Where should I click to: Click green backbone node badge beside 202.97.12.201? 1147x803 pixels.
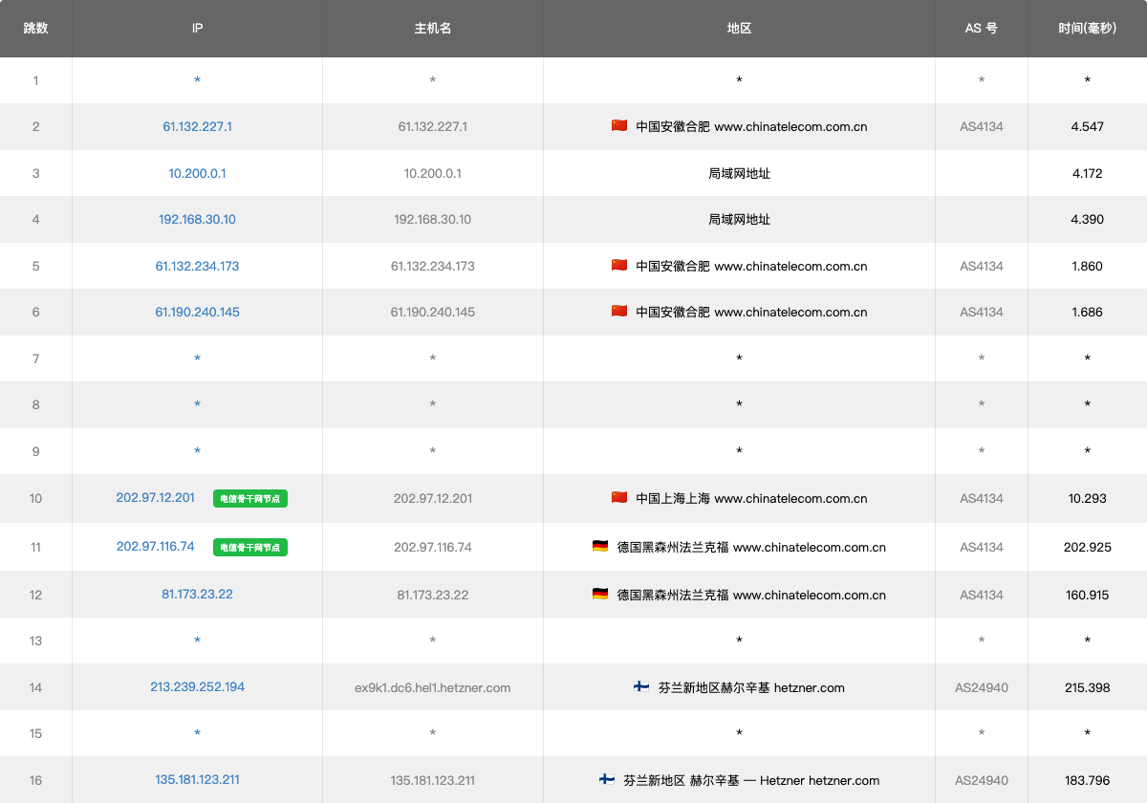pos(250,498)
